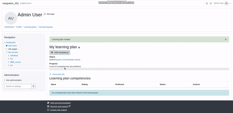Expand the tc1 course arrow

coord(9,65)
